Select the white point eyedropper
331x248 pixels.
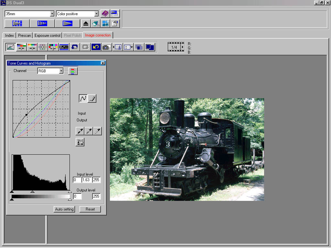pyautogui.click(x=97, y=131)
